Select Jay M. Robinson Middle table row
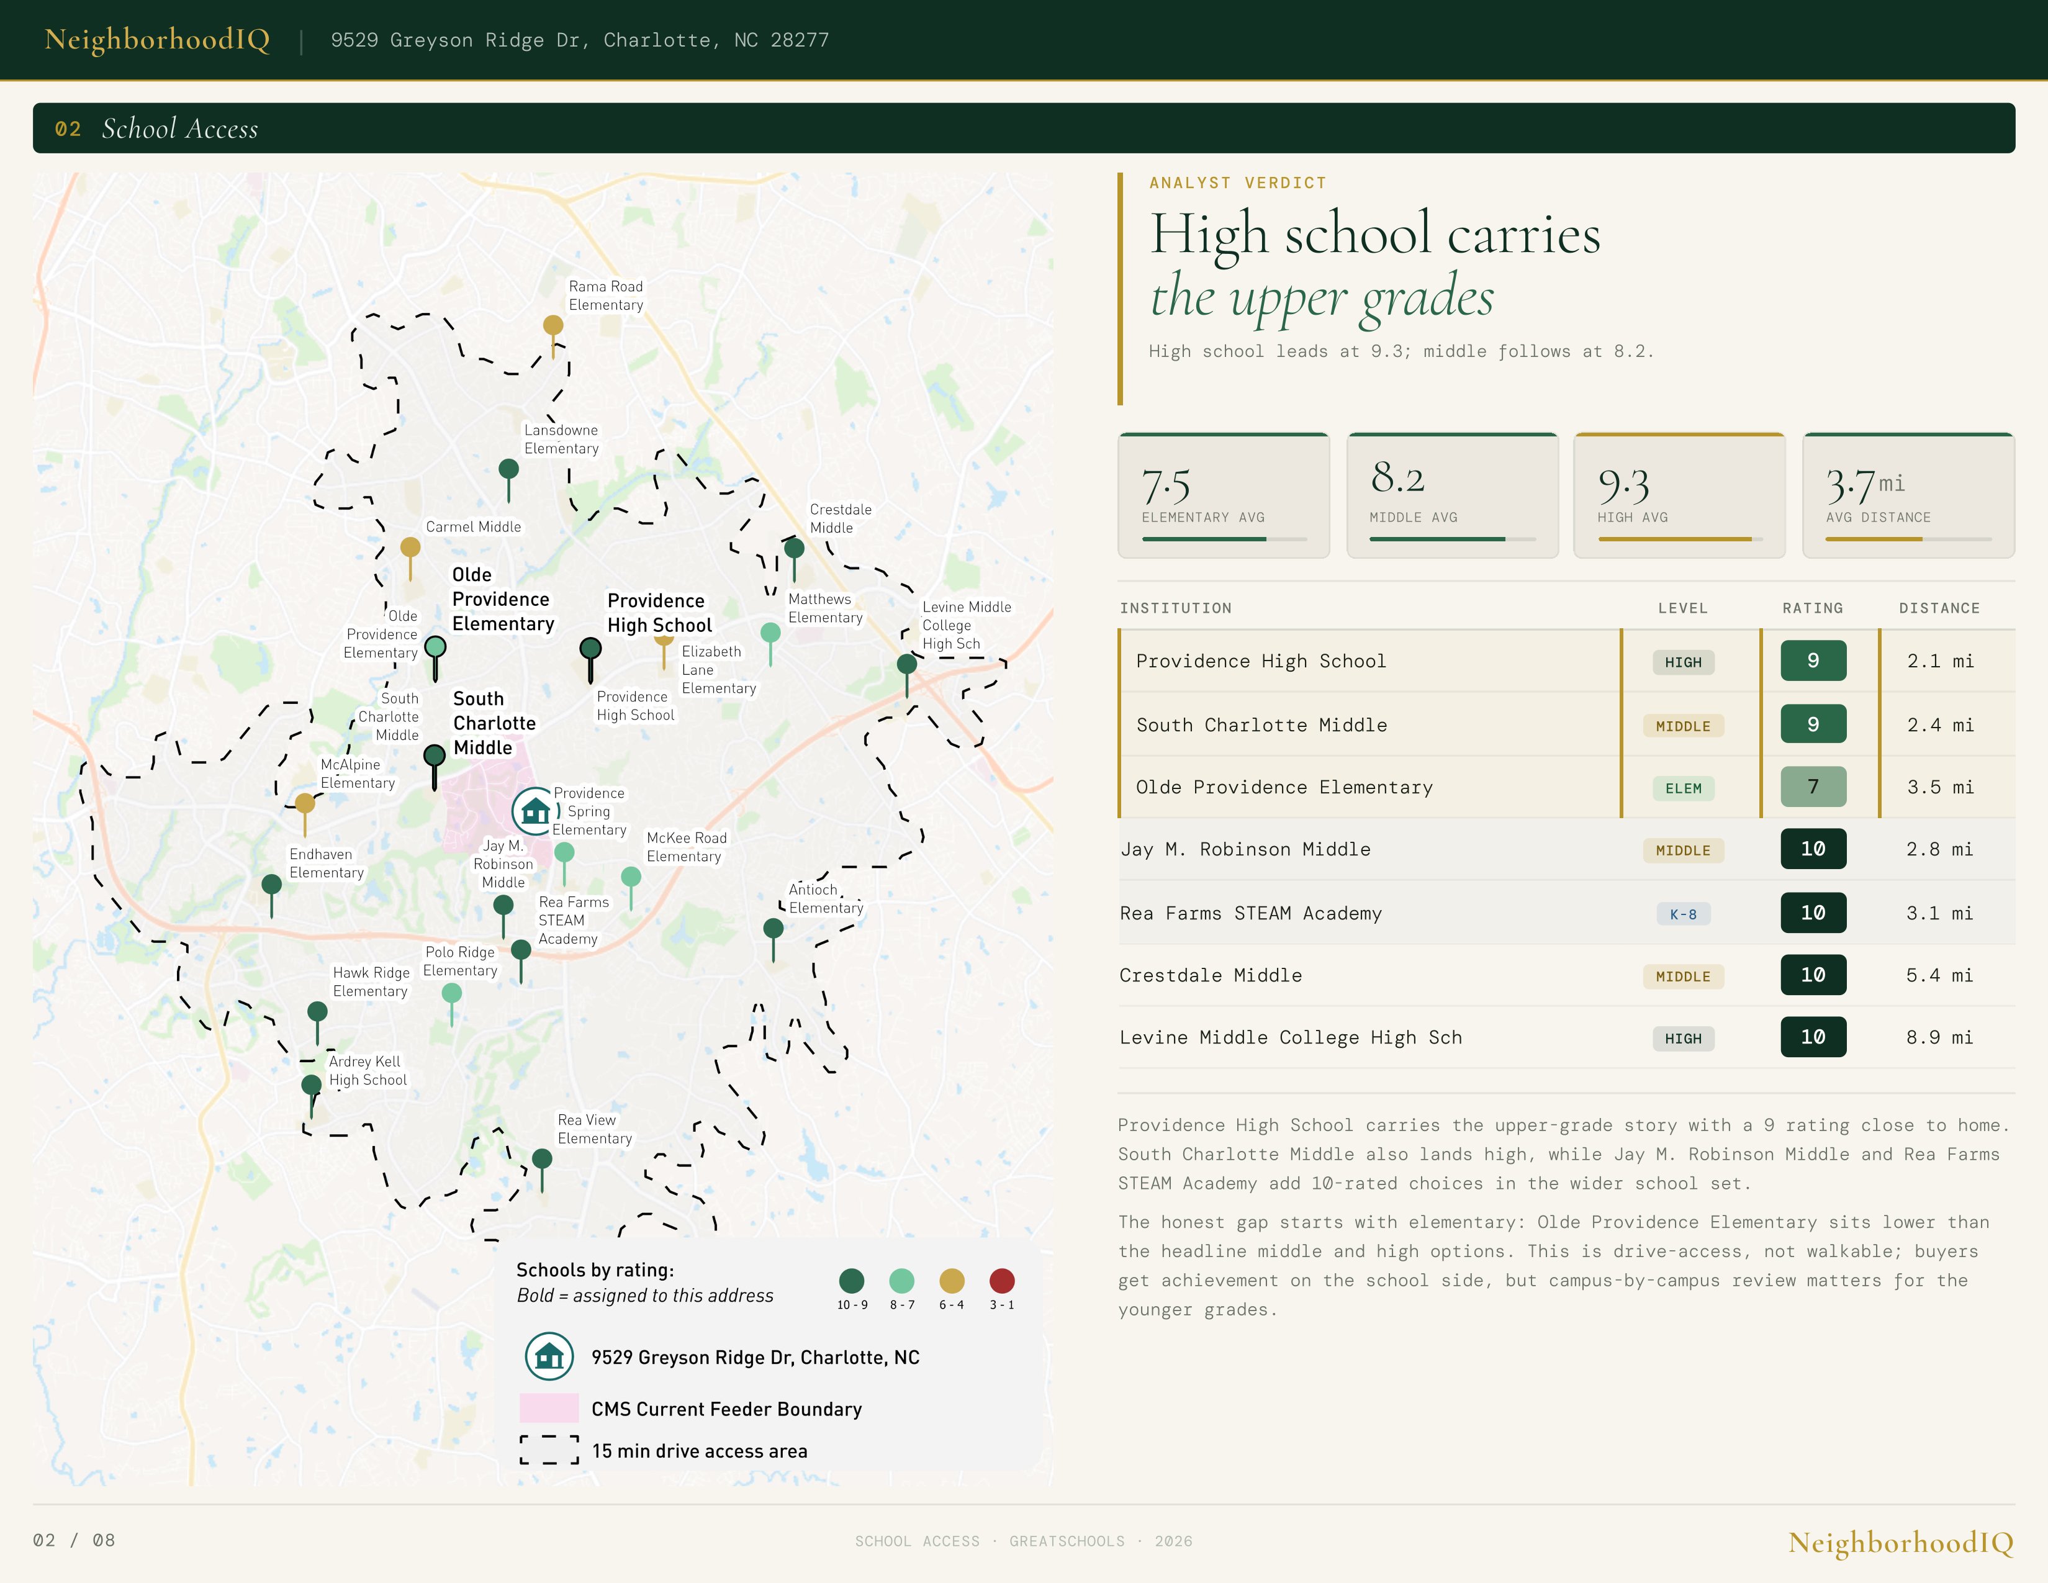The image size is (2048, 1583). click(1566, 850)
